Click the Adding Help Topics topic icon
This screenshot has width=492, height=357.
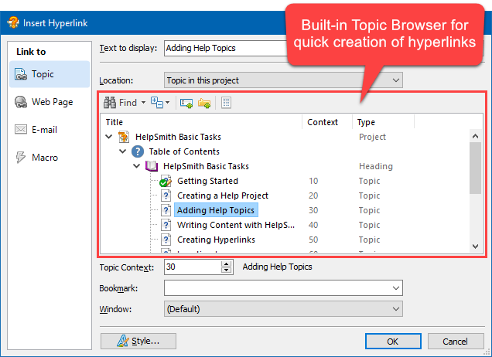pos(166,210)
